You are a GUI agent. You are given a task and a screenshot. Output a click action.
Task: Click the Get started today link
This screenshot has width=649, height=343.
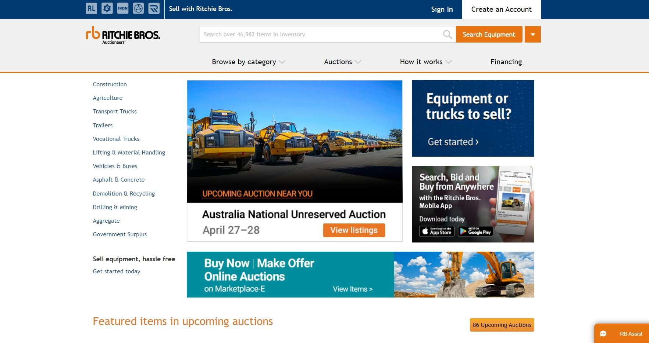[117, 271]
